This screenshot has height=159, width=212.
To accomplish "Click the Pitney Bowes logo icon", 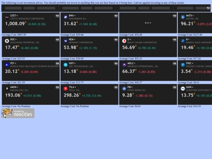I will click(x=124, y=89).
